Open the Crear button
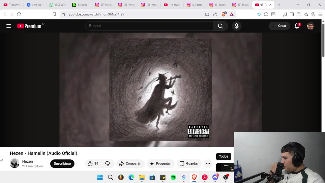325x183 pixels. pos(279,26)
